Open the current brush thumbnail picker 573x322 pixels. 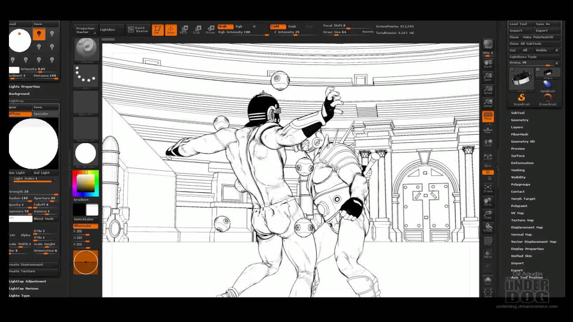point(86,49)
